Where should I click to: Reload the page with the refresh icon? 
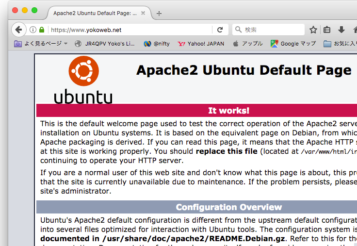[x=220, y=30]
